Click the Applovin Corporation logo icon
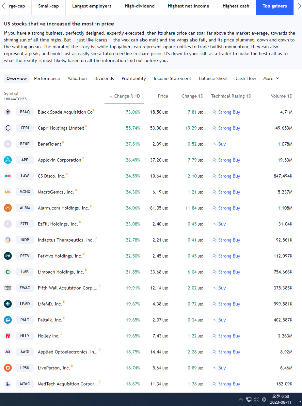The height and width of the screenshot is (406, 302). pyautogui.click(x=8, y=160)
